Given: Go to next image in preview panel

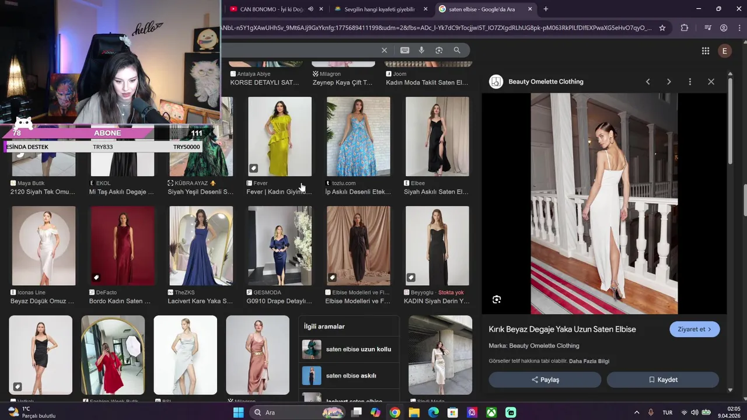Looking at the screenshot, I should [x=669, y=82].
